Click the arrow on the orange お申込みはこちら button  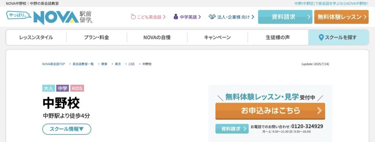(x=319, y=111)
